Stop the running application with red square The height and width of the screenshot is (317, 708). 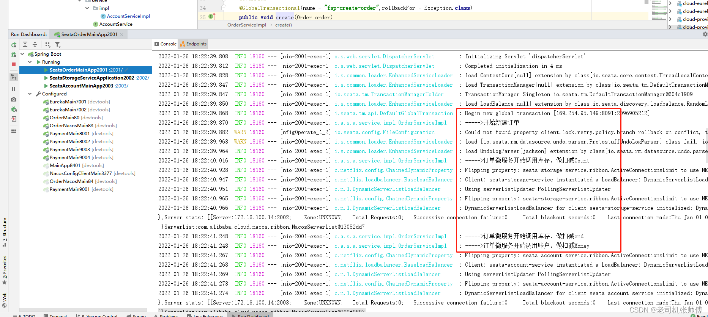[14, 64]
